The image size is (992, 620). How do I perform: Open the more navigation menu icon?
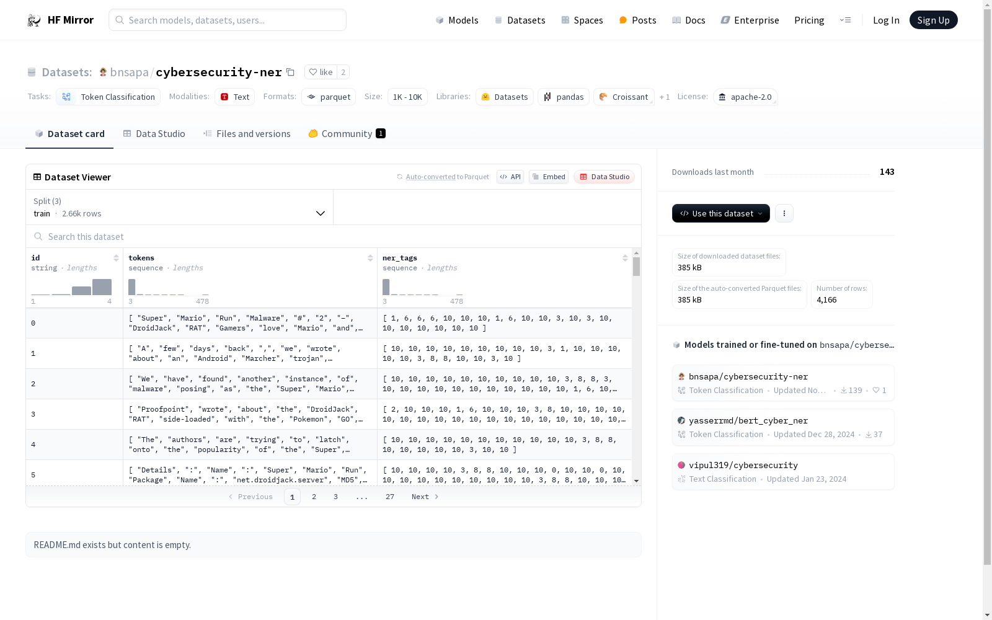pyautogui.click(x=845, y=20)
